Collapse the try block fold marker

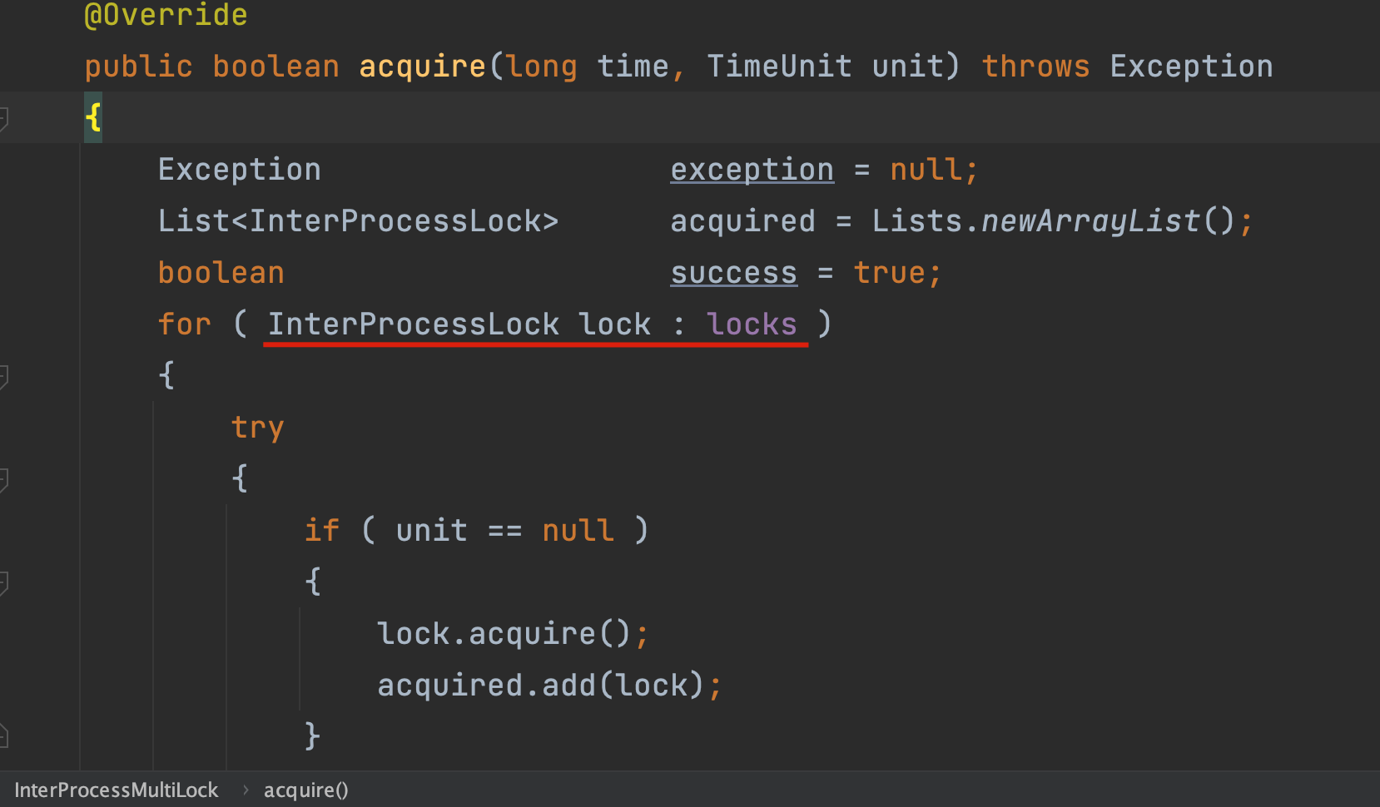pyautogui.click(x=3, y=479)
